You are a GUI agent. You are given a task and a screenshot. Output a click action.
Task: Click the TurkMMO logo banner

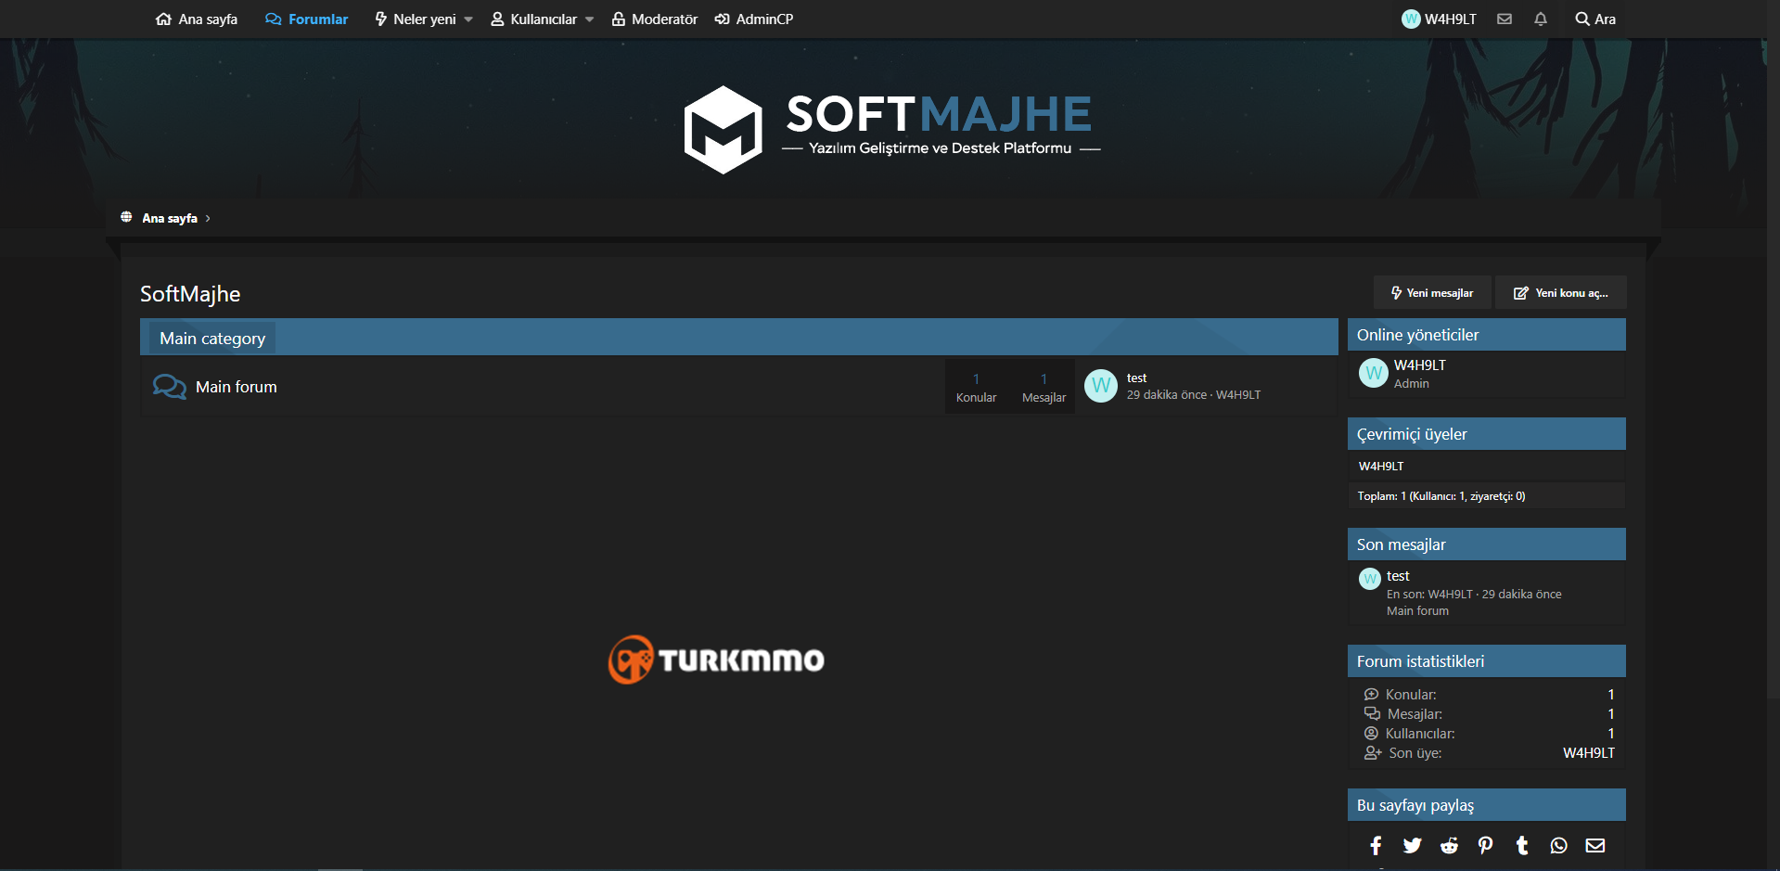(716, 660)
